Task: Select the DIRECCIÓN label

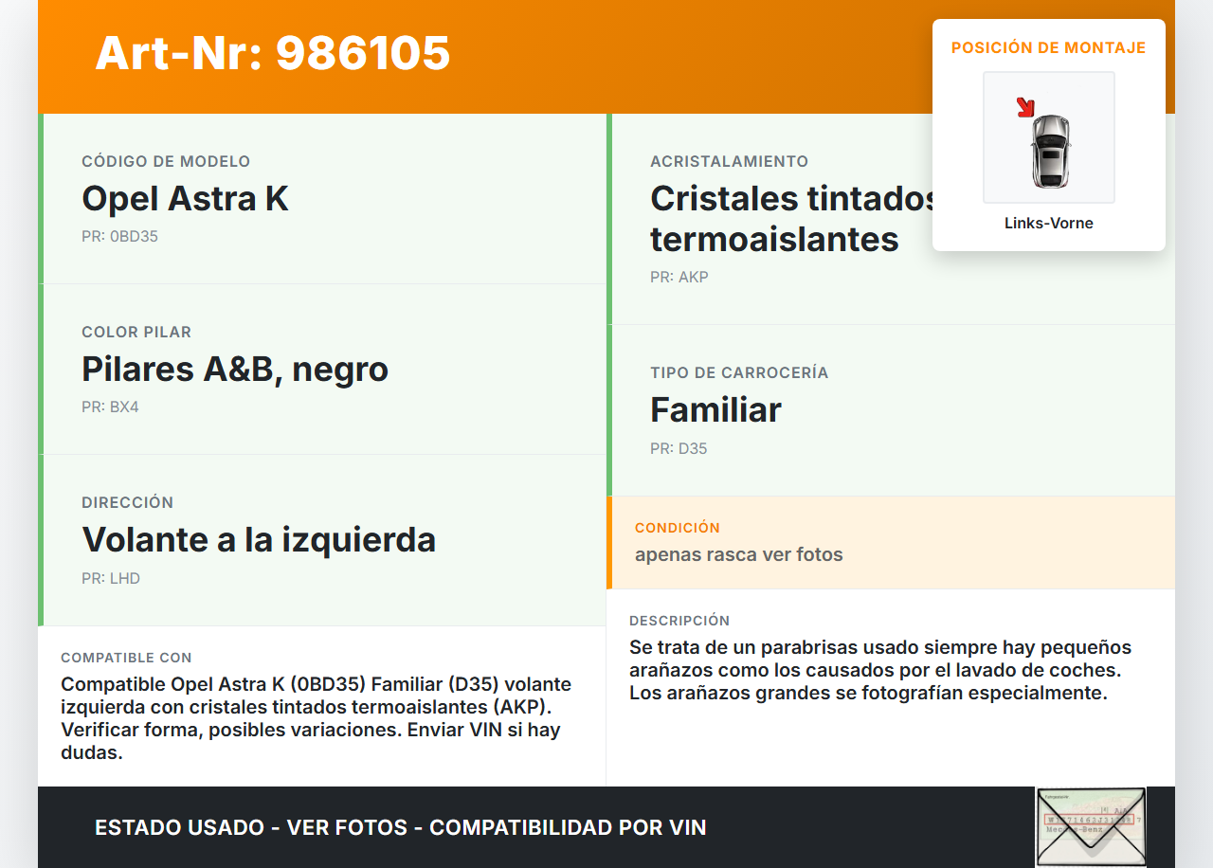Action: [128, 503]
